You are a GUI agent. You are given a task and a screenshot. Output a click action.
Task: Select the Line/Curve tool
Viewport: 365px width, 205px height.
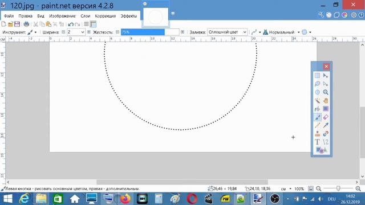326,142
